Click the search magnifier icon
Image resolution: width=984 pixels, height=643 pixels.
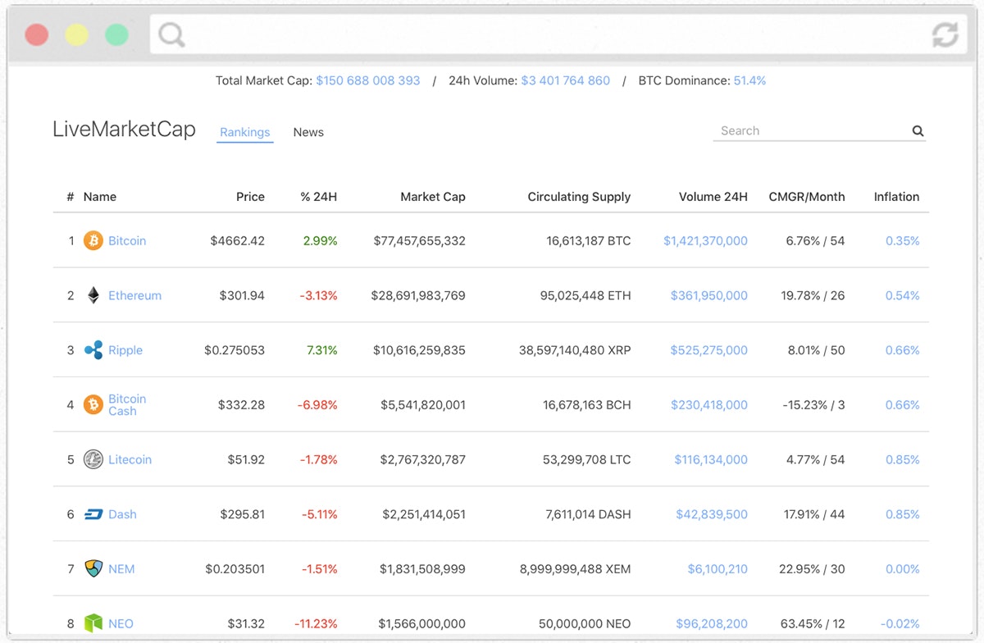tap(918, 130)
